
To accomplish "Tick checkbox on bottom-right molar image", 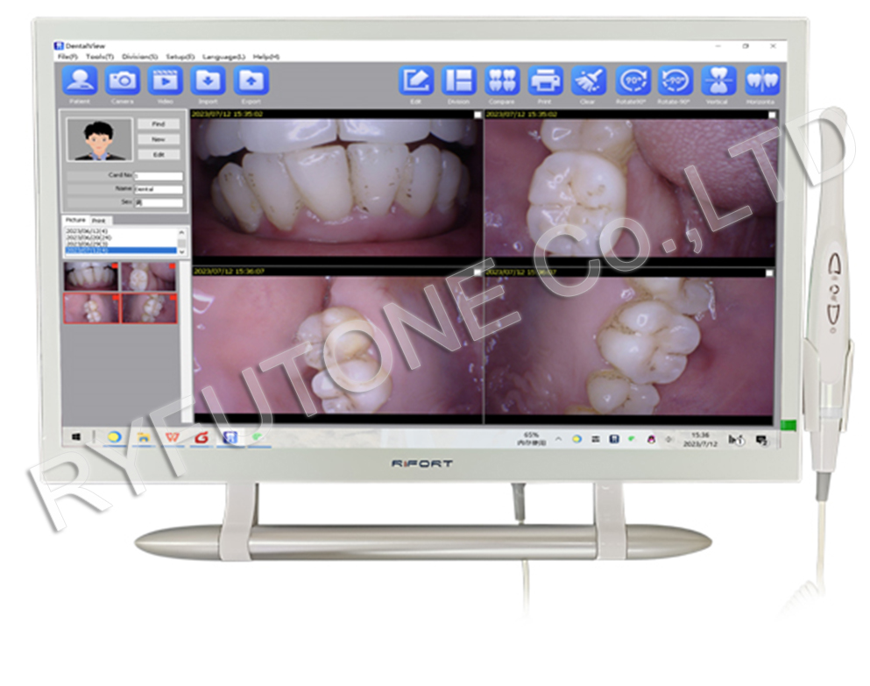I will pyautogui.click(x=769, y=273).
